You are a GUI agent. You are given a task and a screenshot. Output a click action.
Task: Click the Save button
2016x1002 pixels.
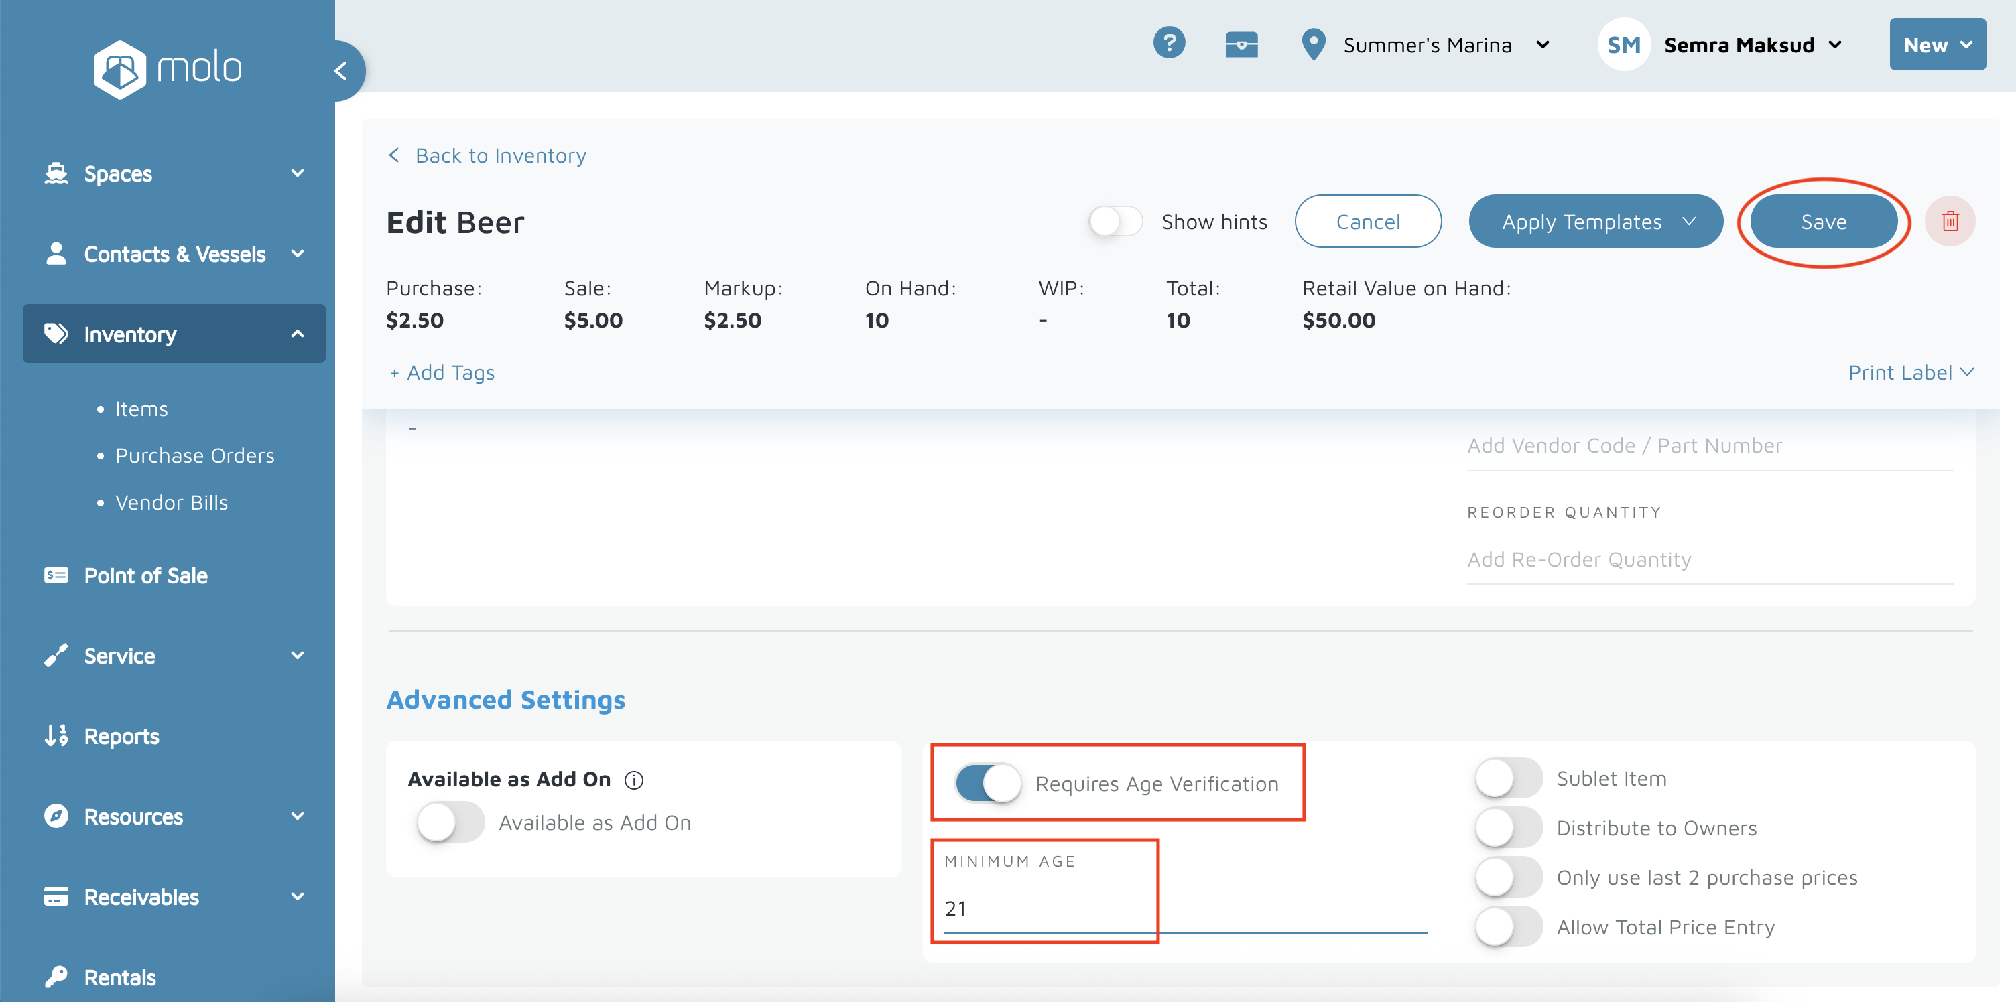click(x=1823, y=222)
